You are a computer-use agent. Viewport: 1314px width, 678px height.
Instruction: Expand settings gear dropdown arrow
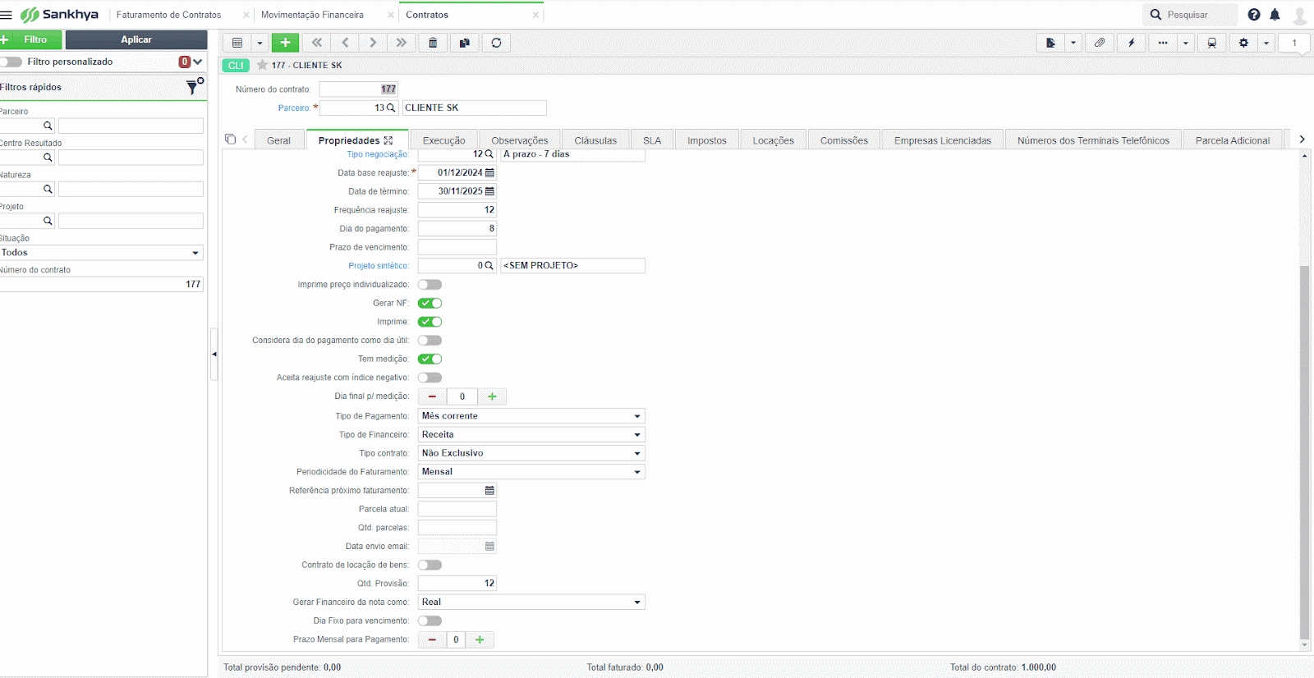pyautogui.click(x=1266, y=43)
